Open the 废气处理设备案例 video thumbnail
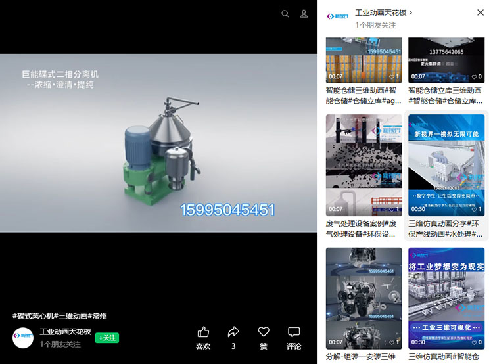The image size is (493, 364). point(364,166)
